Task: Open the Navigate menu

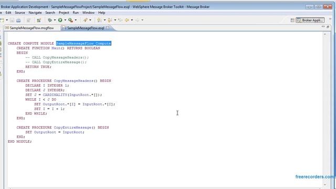Action: click(35, 13)
